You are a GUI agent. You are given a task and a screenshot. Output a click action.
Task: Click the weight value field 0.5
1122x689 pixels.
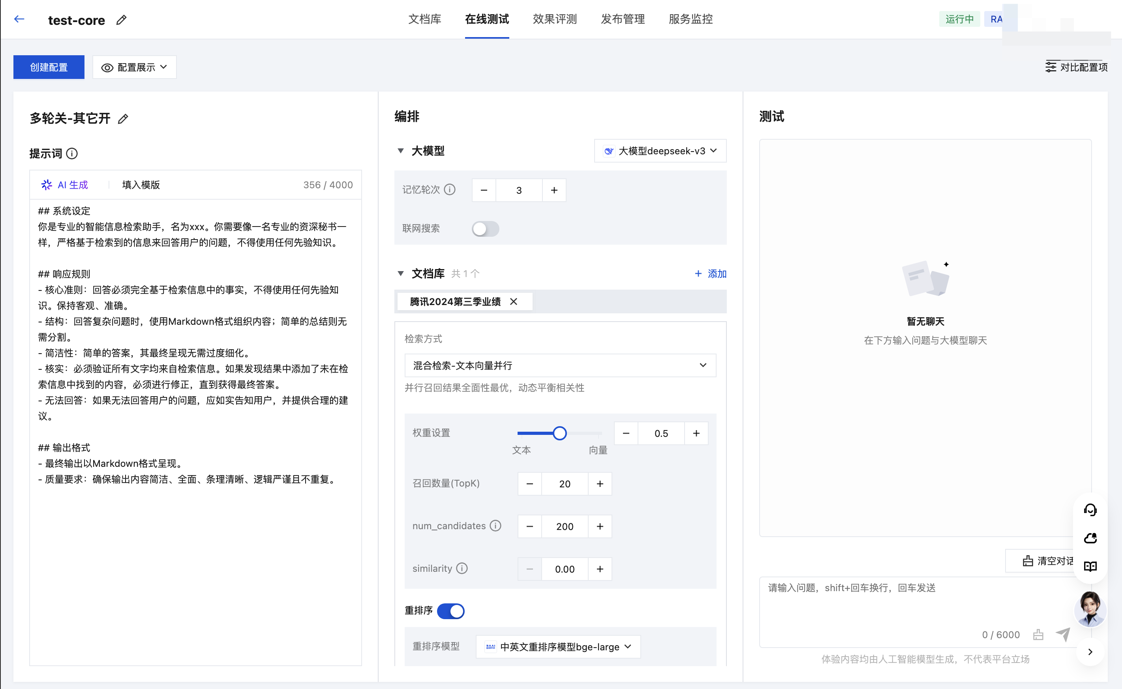point(661,433)
